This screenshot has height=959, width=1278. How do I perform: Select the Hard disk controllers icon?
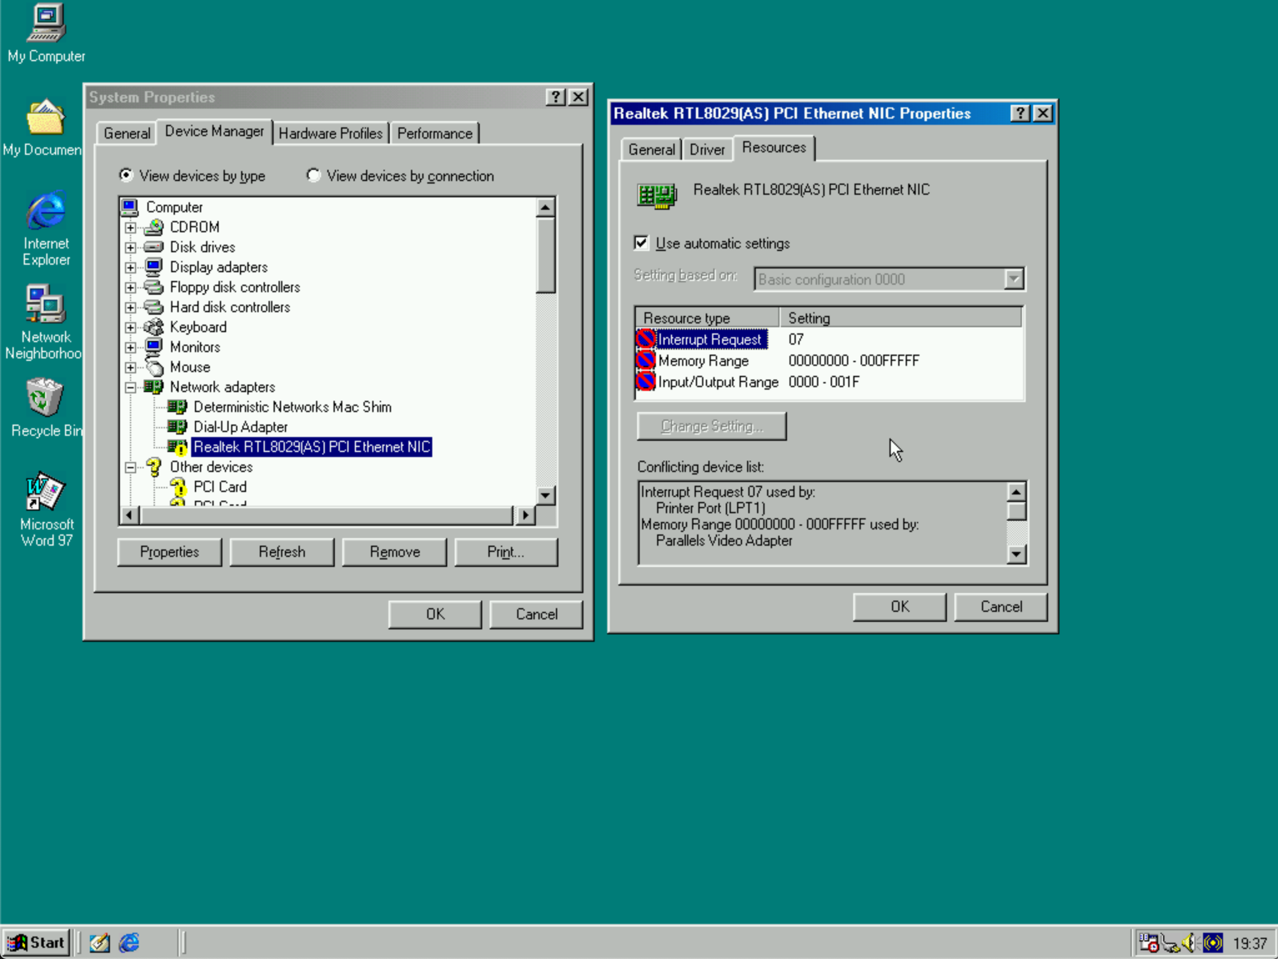(x=154, y=307)
